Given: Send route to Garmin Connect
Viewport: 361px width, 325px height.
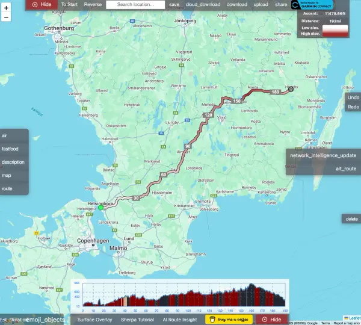Looking at the screenshot, I should 313,4.
